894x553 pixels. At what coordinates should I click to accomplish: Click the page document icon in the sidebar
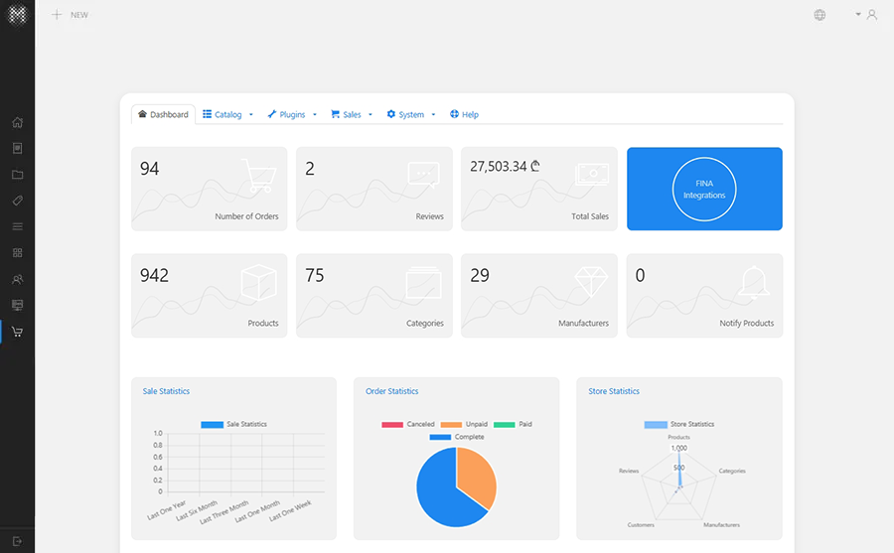(17, 149)
